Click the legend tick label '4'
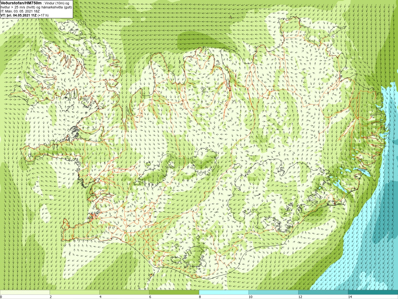Viewport: 398px width, 299px height. click(x=100, y=297)
